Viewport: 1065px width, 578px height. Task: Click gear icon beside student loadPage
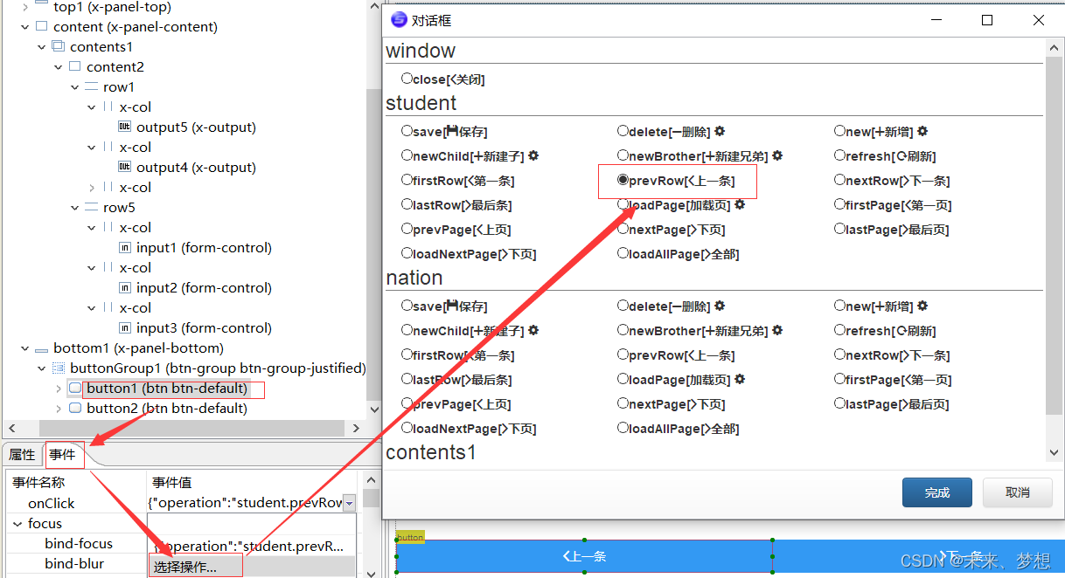pos(740,204)
